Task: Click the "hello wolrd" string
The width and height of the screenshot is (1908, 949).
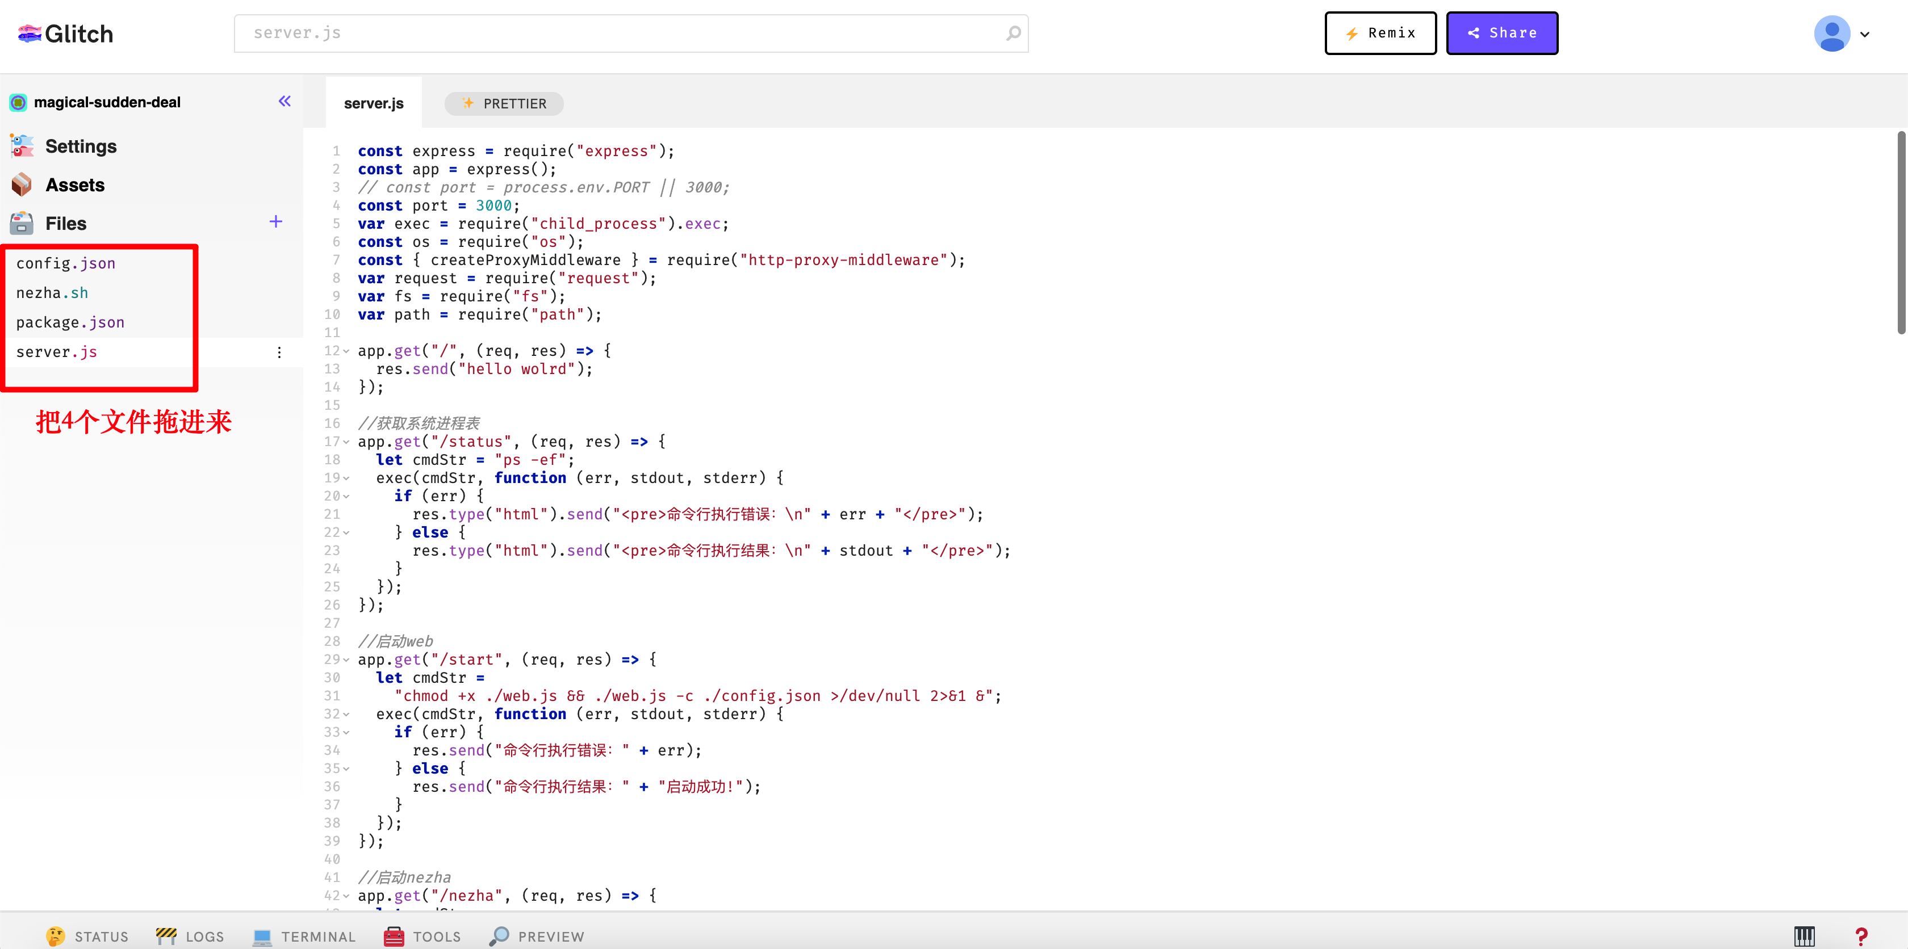Action: tap(516, 369)
